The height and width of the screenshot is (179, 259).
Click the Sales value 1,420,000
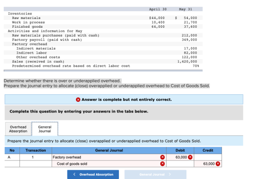coord(187,62)
